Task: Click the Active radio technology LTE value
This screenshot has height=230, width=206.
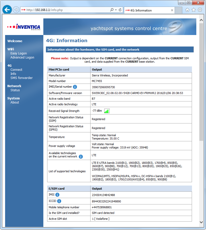Action: coord(94,105)
